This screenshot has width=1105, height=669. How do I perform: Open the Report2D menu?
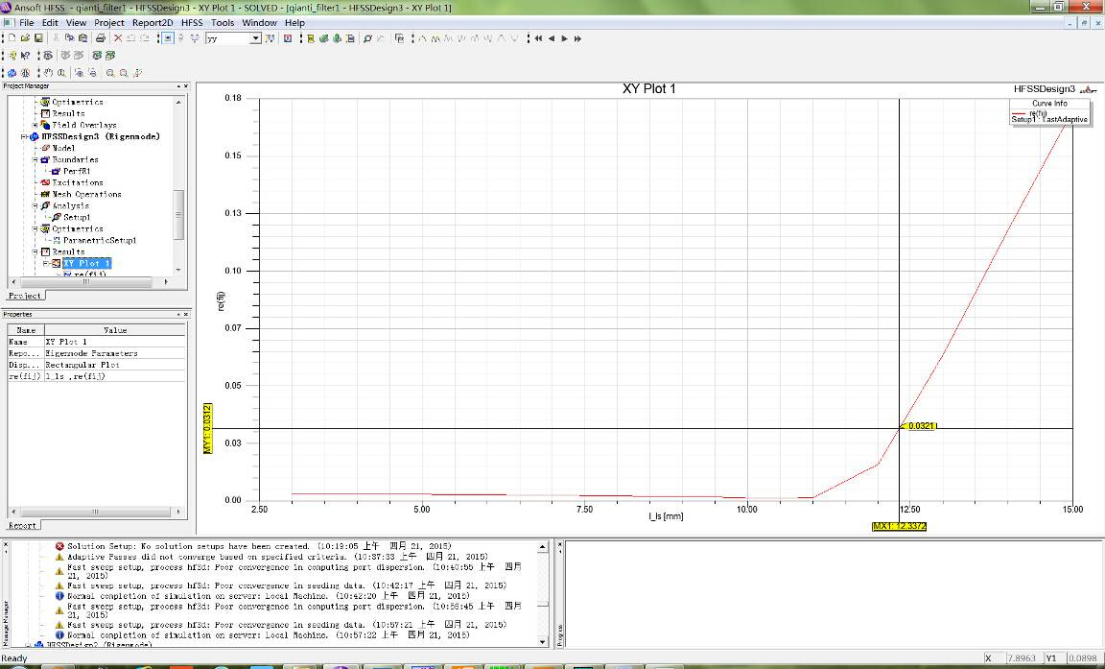pos(153,23)
